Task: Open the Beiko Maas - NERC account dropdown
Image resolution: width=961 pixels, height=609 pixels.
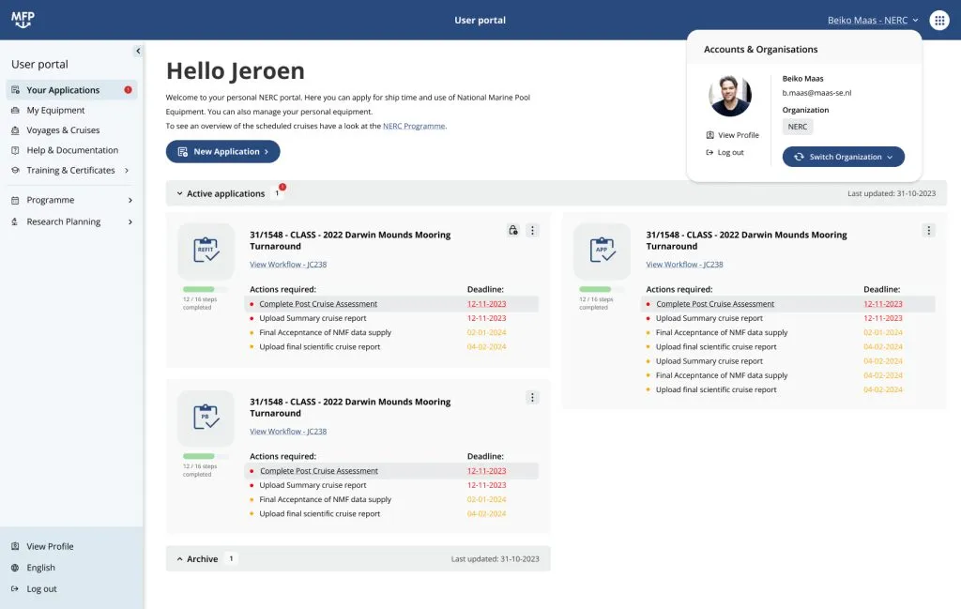Action: click(873, 21)
